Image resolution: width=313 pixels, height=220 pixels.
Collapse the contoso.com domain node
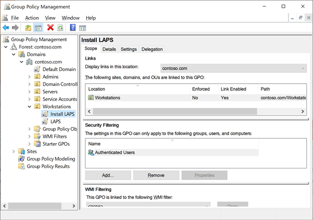pos(22,62)
